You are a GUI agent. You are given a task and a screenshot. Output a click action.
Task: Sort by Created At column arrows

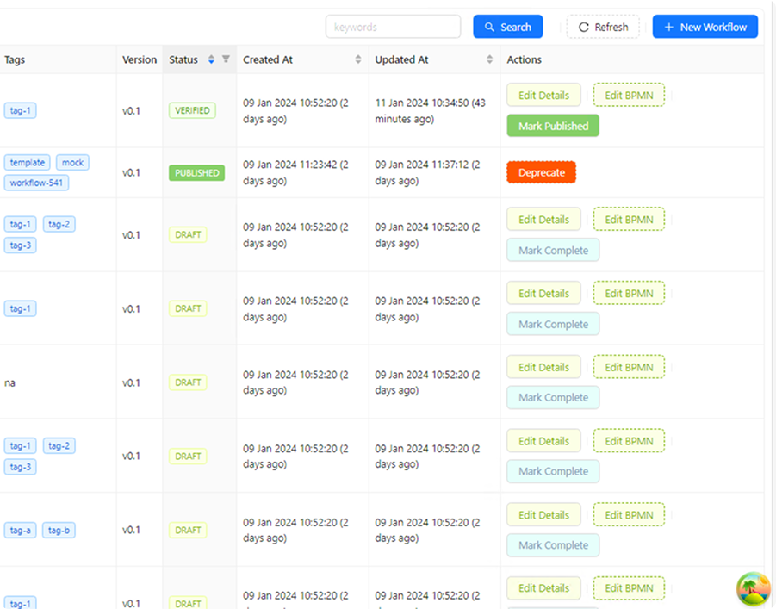tap(358, 59)
